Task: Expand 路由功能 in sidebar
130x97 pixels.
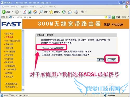Action: click(9, 62)
